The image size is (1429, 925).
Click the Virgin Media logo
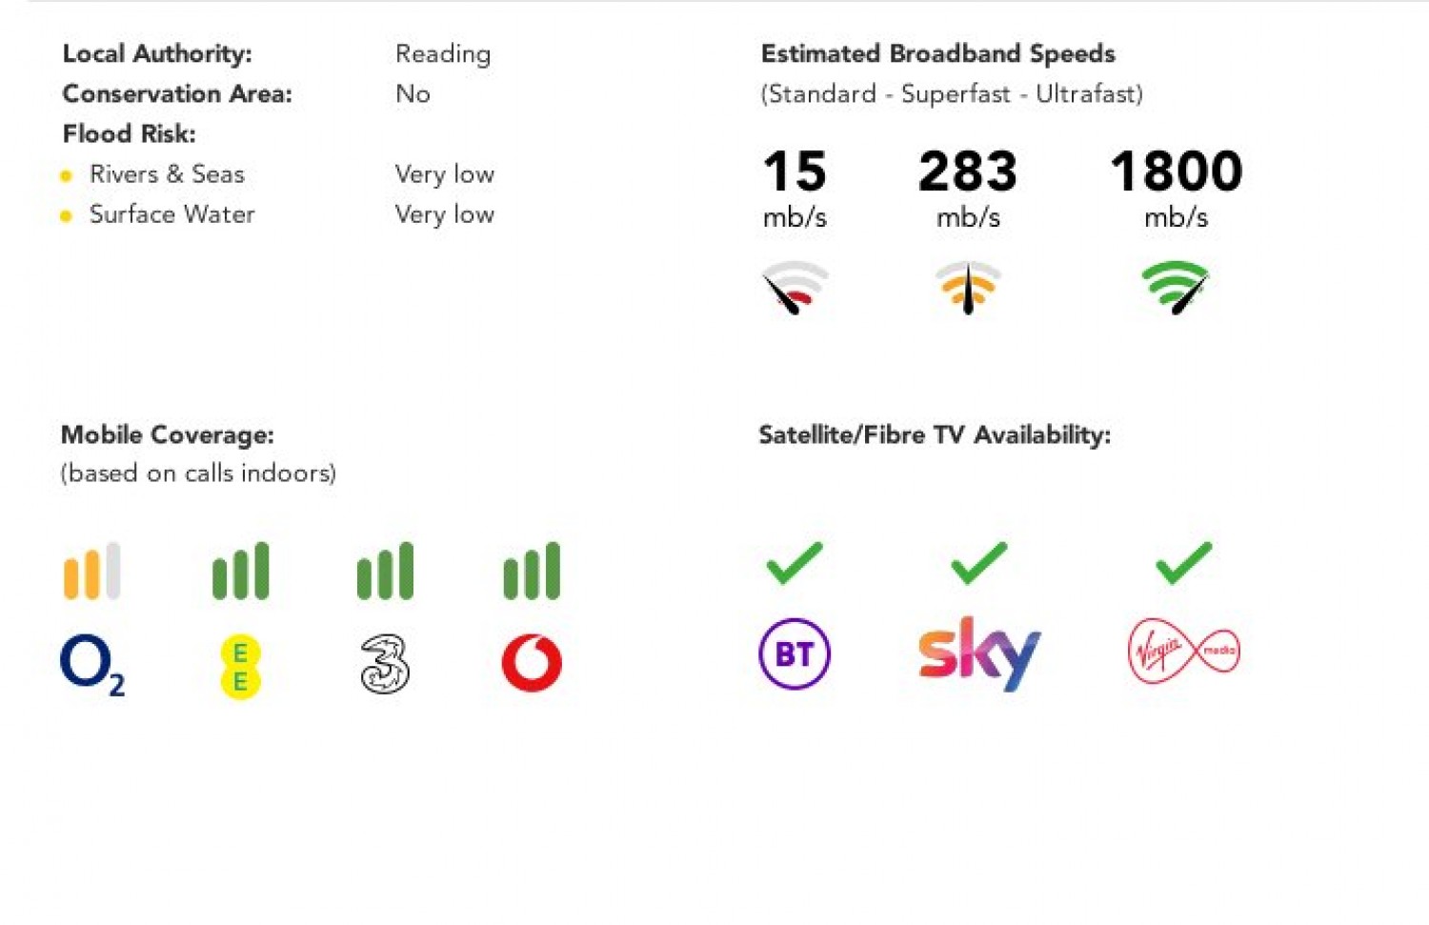(1184, 652)
